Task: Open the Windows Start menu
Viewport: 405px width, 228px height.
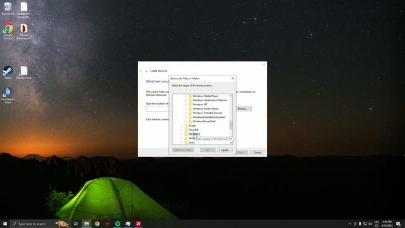Action: pyautogui.click(x=5, y=224)
